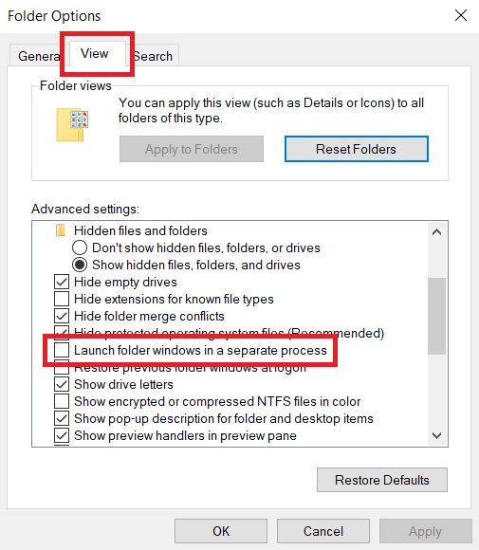This screenshot has height=550, width=479.
Task: Click the Reset Folders button
Action: coord(357,149)
